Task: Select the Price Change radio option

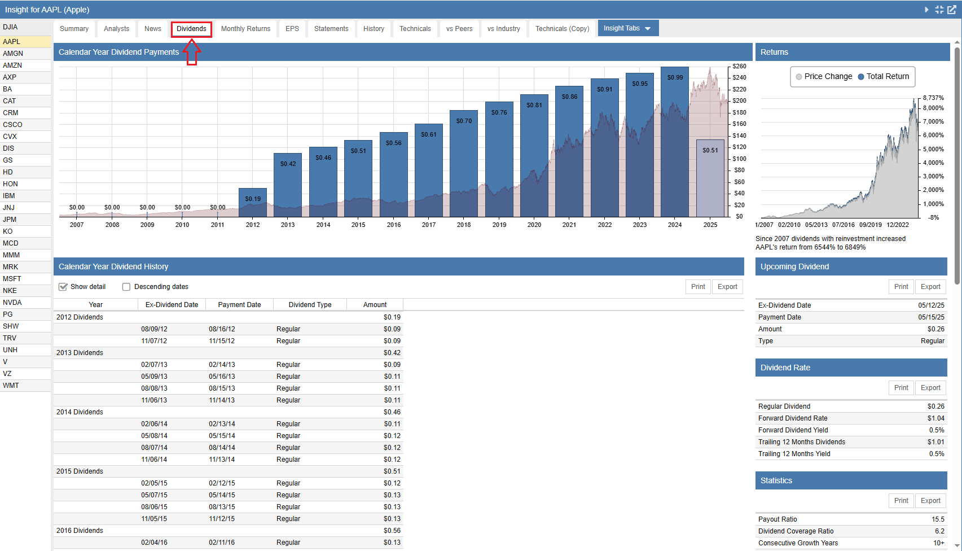Action: point(799,77)
